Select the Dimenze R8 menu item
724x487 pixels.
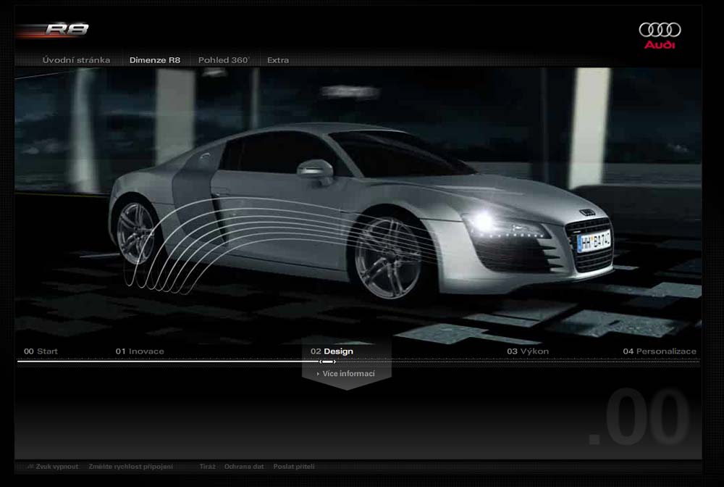(x=155, y=60)
